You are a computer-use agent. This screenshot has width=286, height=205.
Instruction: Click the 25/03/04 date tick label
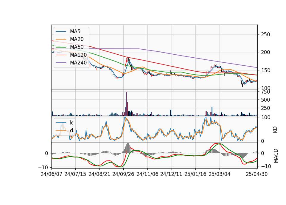point(220,174)
